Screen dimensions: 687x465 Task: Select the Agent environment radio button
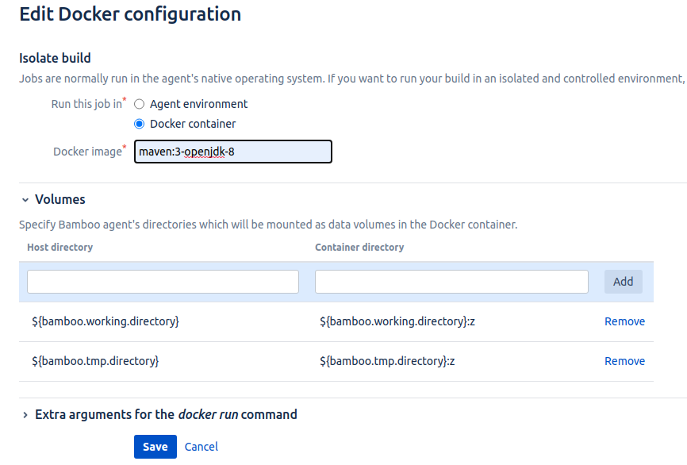tap(140, 104)
